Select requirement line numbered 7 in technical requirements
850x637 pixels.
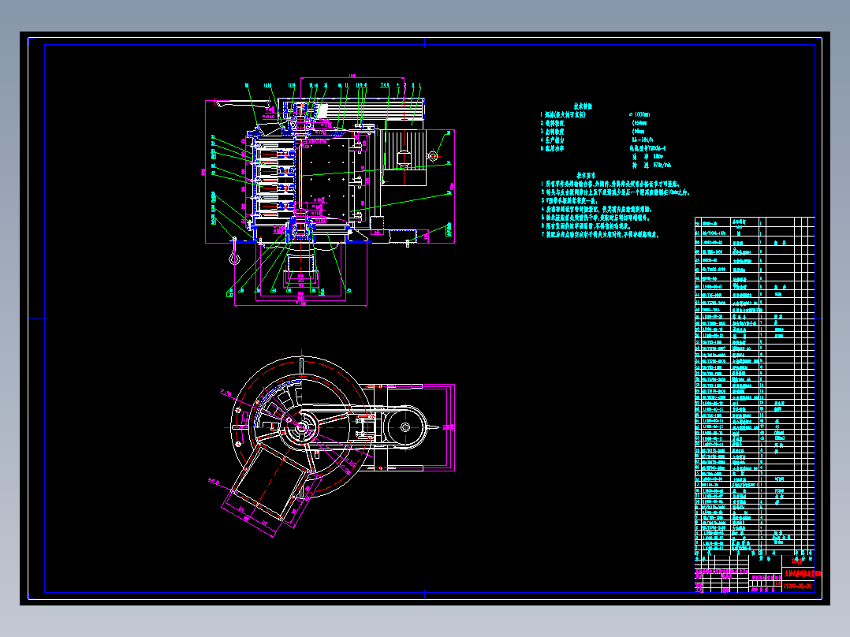point(599,235)
